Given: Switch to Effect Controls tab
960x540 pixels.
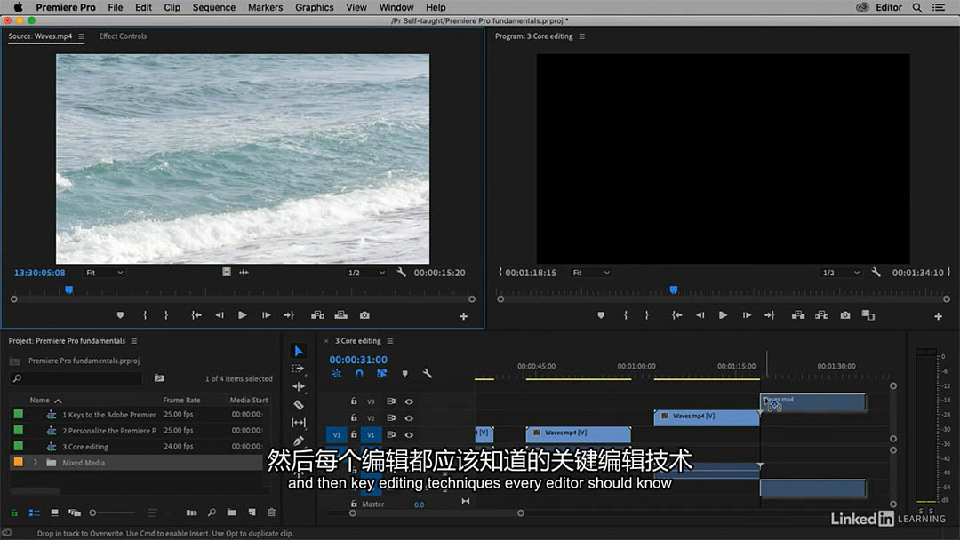Looking at the screenshot, I should (x=123, y=36).
